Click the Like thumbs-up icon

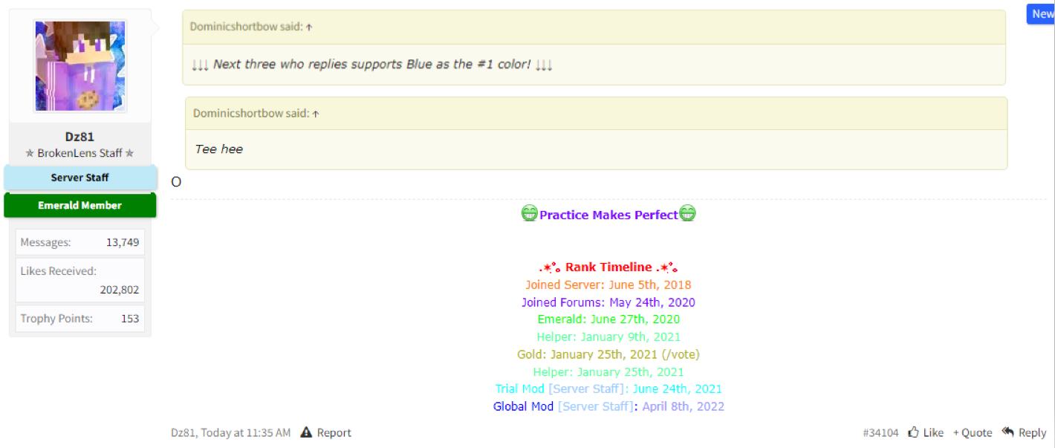click(913, 432)
